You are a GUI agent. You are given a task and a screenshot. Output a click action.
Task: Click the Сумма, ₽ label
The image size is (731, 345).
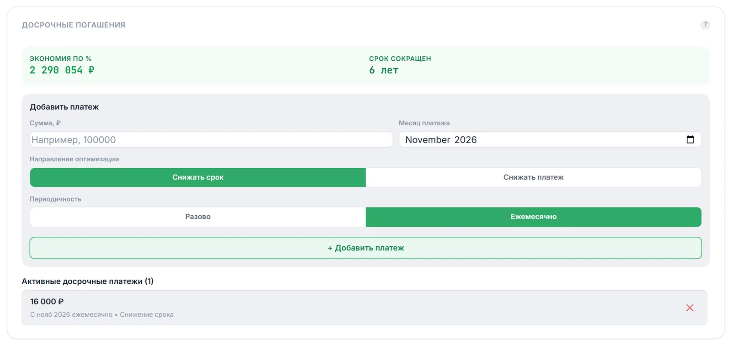(x=45, y=123)
